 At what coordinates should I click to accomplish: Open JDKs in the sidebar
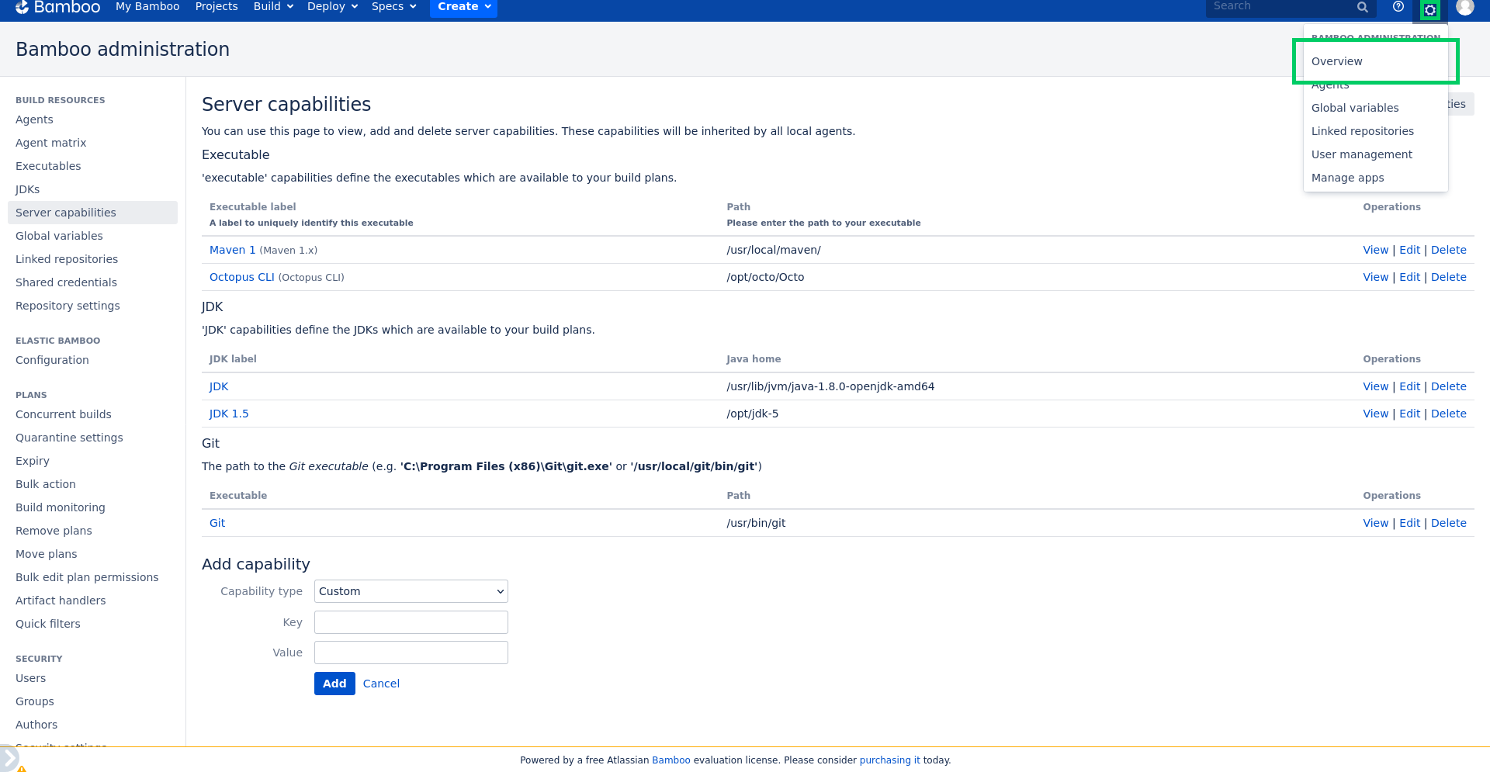click(x=27, y=189)
